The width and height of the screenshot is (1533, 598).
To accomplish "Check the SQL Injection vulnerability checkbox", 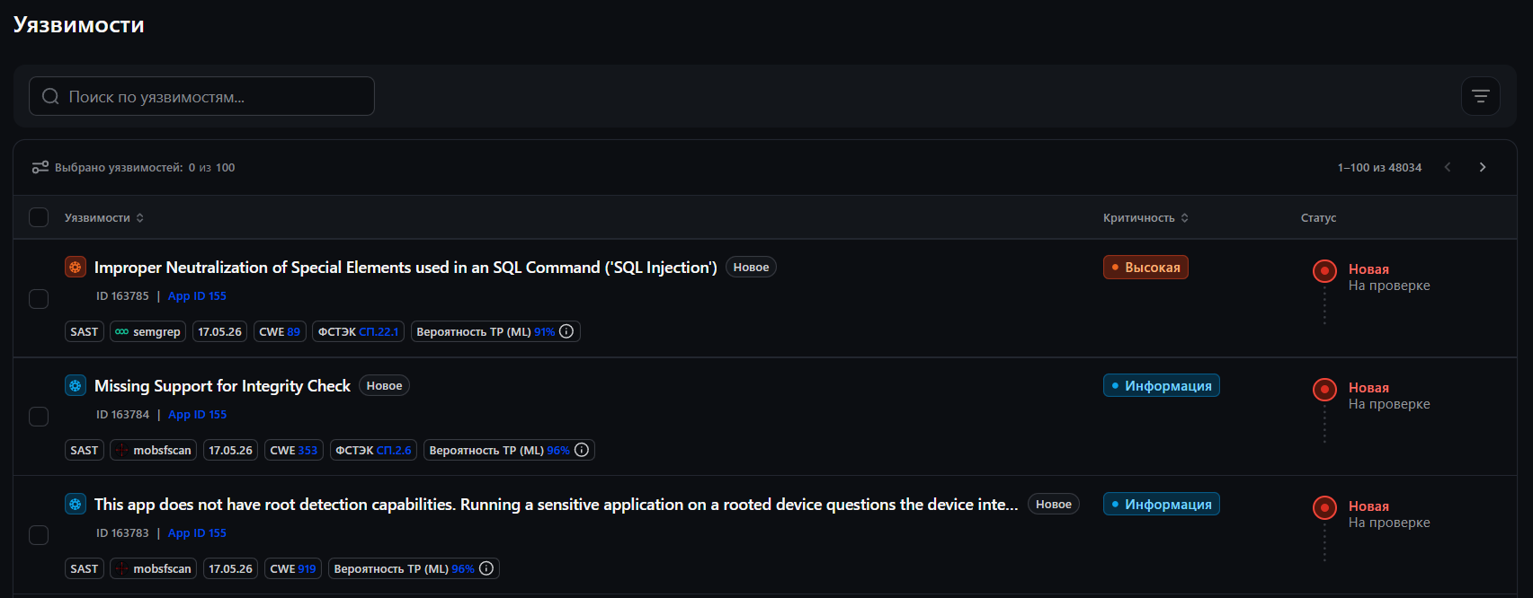I will coord(39,298).
